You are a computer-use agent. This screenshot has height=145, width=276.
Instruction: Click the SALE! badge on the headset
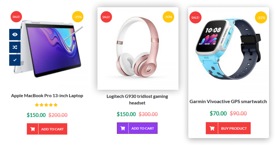(x=106, y=17)
